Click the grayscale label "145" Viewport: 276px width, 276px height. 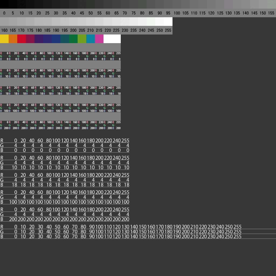point(254,13)
